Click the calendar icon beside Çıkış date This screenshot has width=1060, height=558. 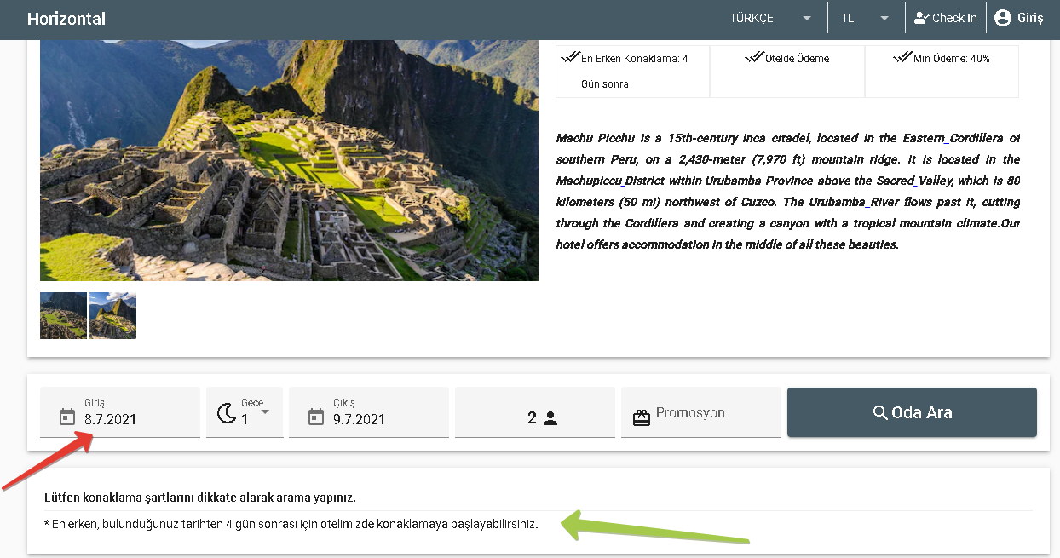tap(316, 417)
